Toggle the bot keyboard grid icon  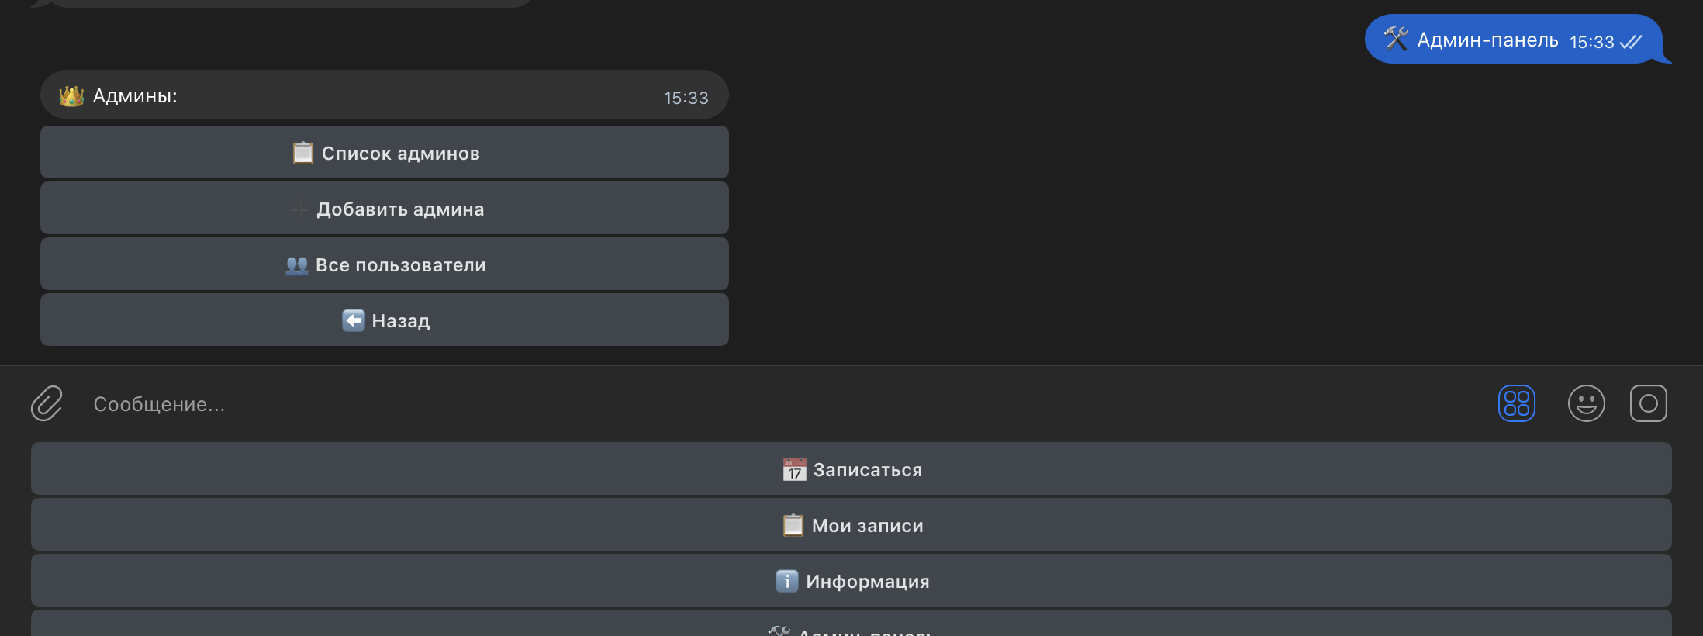click(x=1516, y=403)
